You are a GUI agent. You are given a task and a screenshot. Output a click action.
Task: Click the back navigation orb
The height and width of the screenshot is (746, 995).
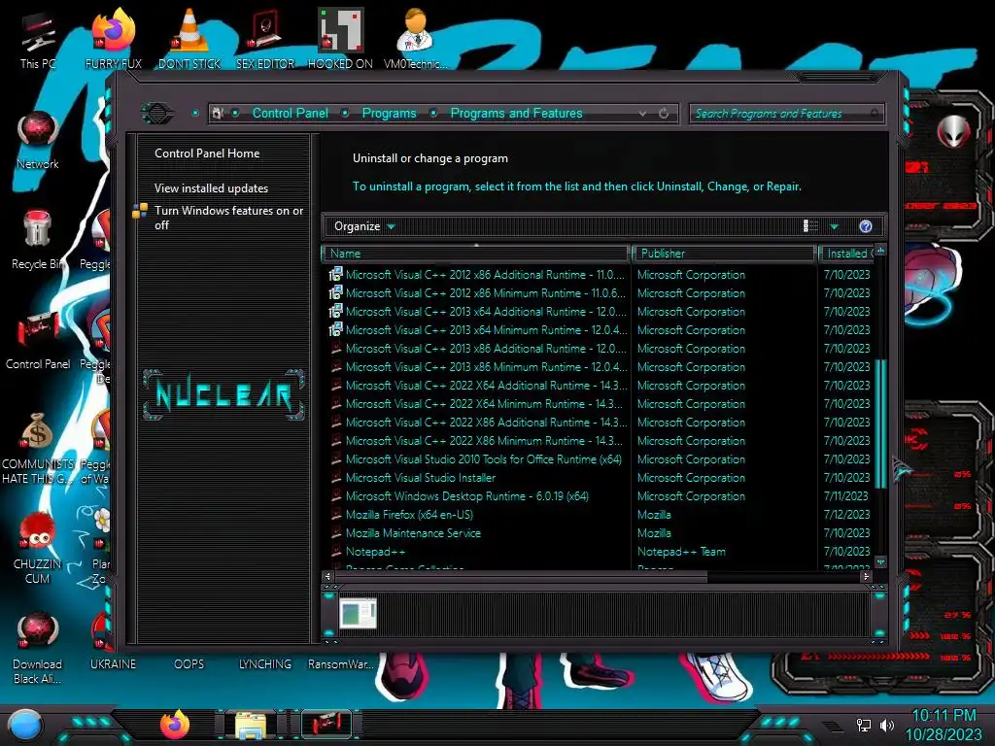tap(156, 114)
